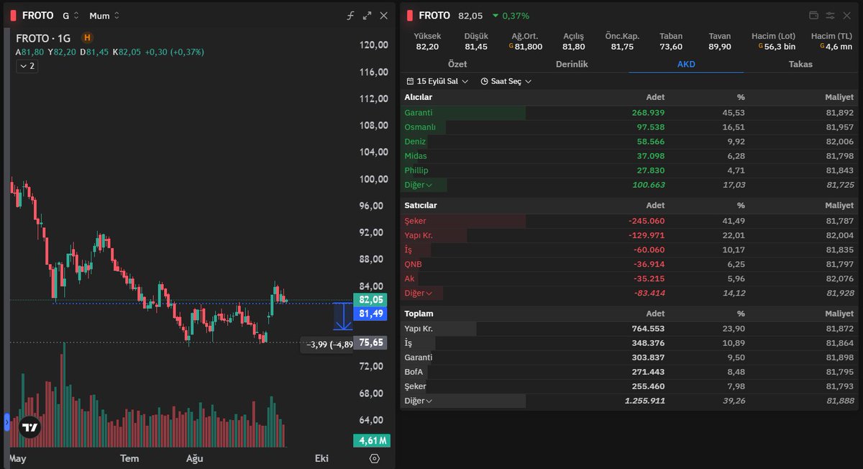Click the Alıcılar column header
Screen dimensions: 863x469
(418, 97)
